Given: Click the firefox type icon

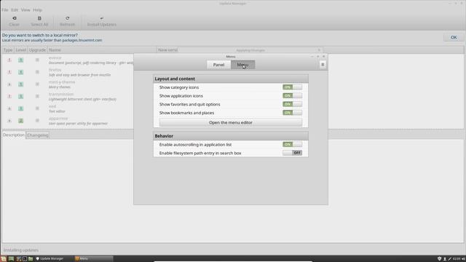Looking at the screenshot, I should (x=9, y=72).
